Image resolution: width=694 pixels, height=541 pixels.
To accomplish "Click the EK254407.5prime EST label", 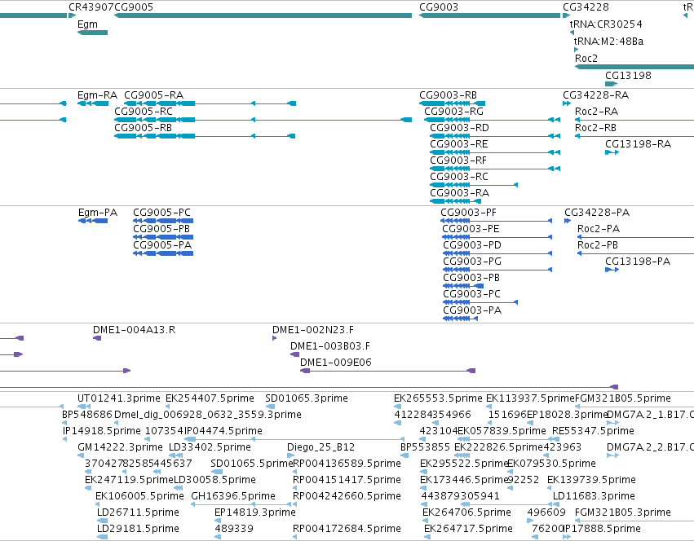I will point(210,398).
